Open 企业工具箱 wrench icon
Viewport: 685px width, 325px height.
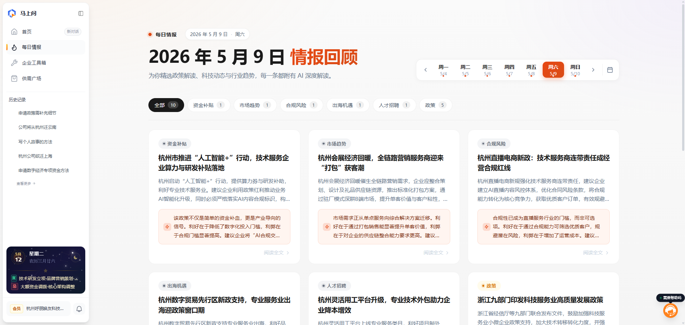[14, 63]
